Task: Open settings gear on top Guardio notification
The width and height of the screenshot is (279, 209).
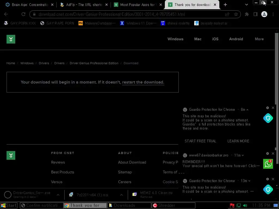Action: pyautogui.click(x=268, y=108)
